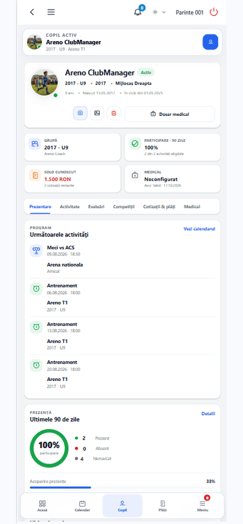Click the Acoperire prezențe progress bar
The width and height of the screenshot is (243, 524).
coord(123,488)
